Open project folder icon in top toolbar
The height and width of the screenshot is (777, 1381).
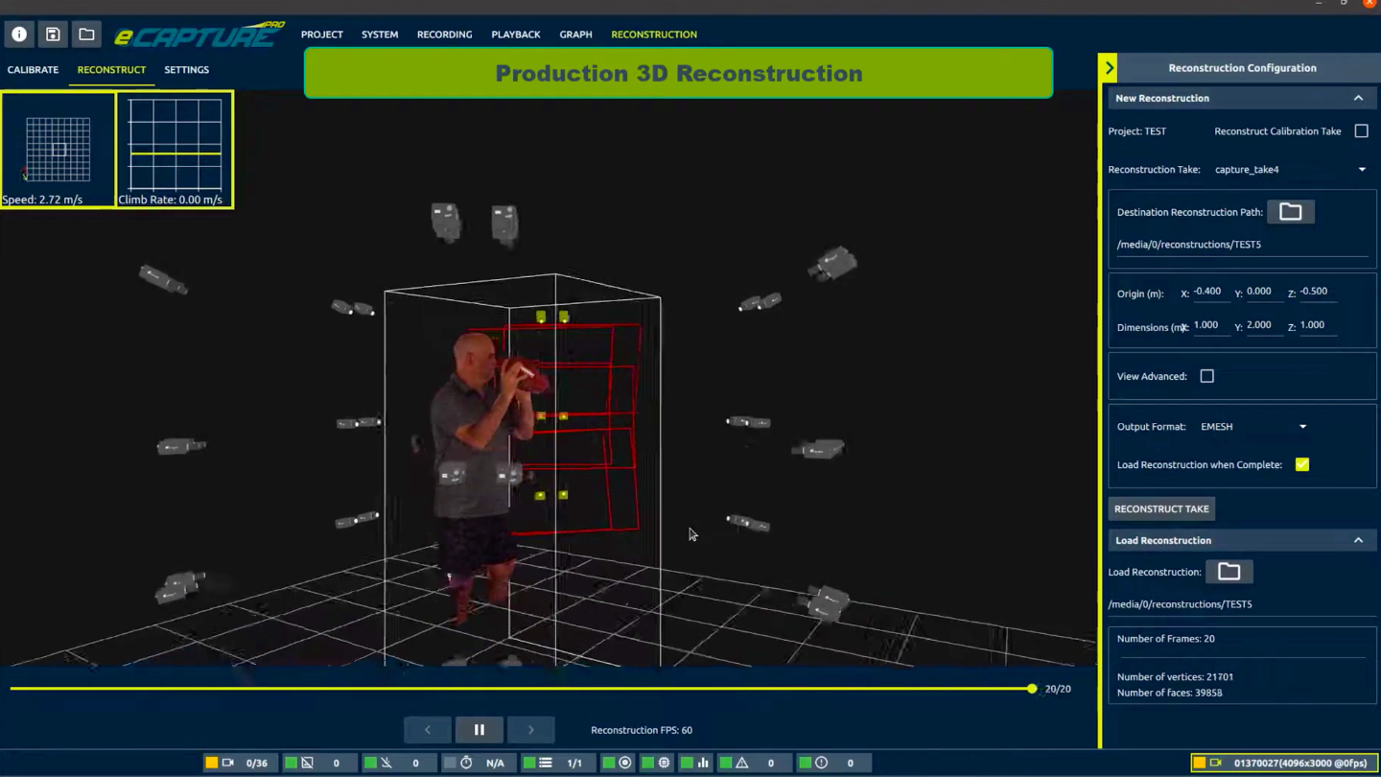click(x=86, y=35)
